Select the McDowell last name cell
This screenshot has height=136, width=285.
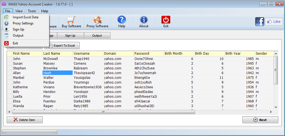coord(58,59)
